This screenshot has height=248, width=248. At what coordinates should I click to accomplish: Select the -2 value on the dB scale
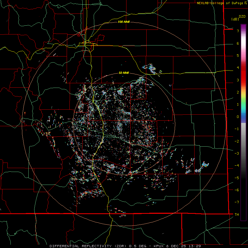(x=237, y=141)
